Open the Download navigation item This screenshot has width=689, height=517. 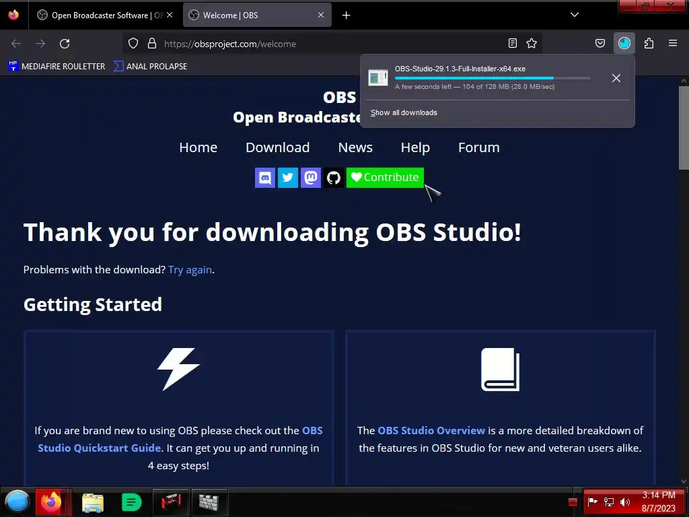pos(278,147)
